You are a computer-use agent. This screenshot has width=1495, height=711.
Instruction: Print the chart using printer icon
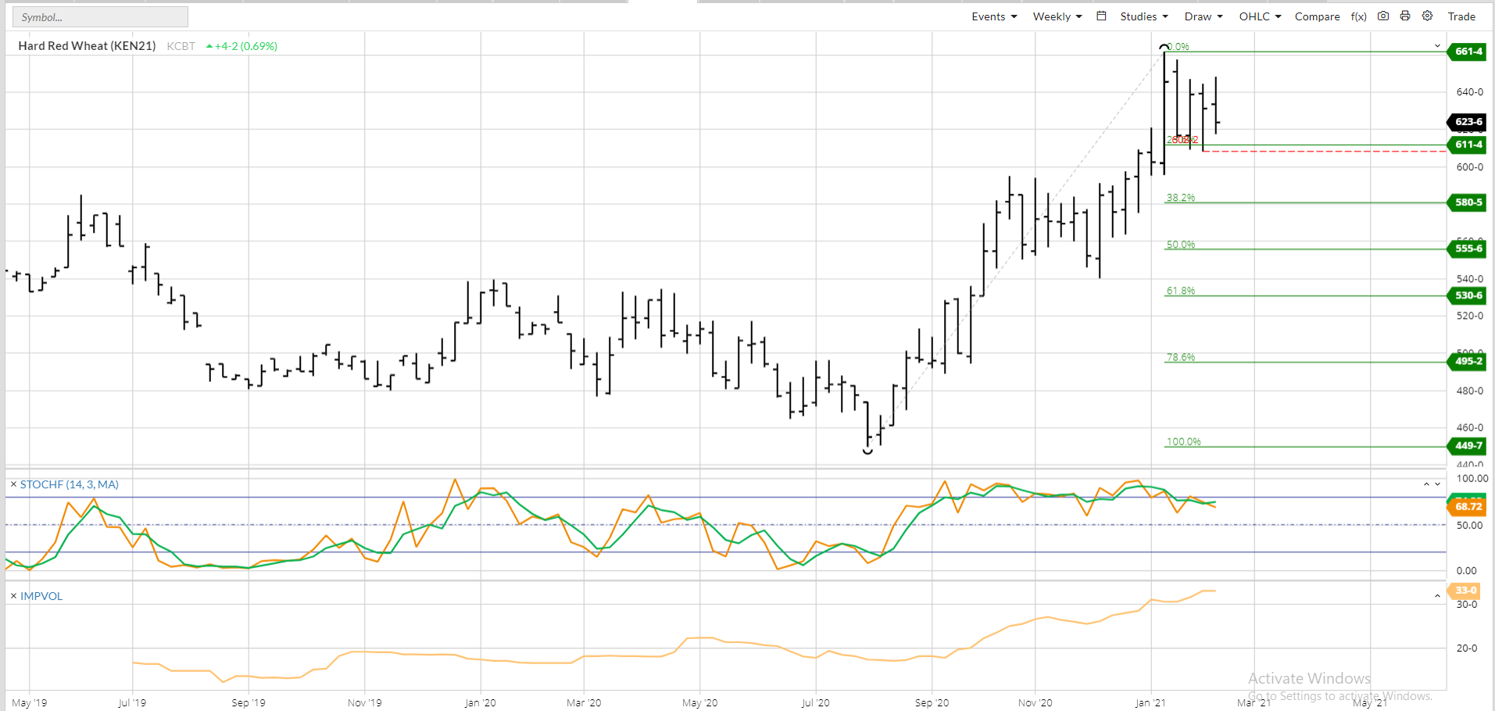point(1405,16)
